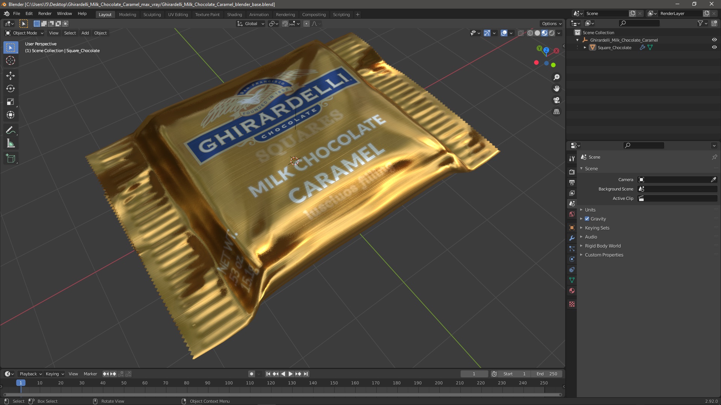
Task: Click the End frame 250 field
Action: (x=547, y=374)
